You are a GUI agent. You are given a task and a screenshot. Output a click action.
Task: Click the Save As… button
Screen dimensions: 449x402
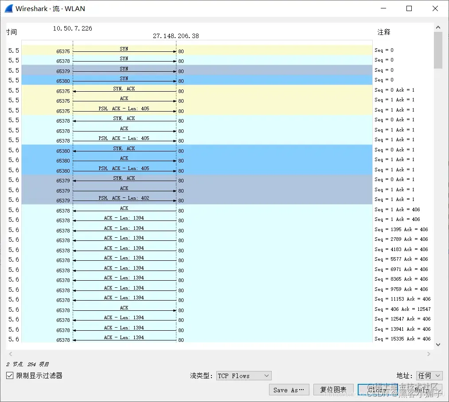tap(289, 390)
